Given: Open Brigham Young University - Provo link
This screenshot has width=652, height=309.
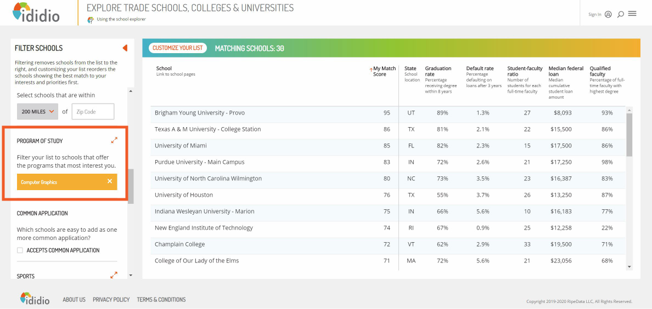Looking at the screenshot, I should 200,113.
